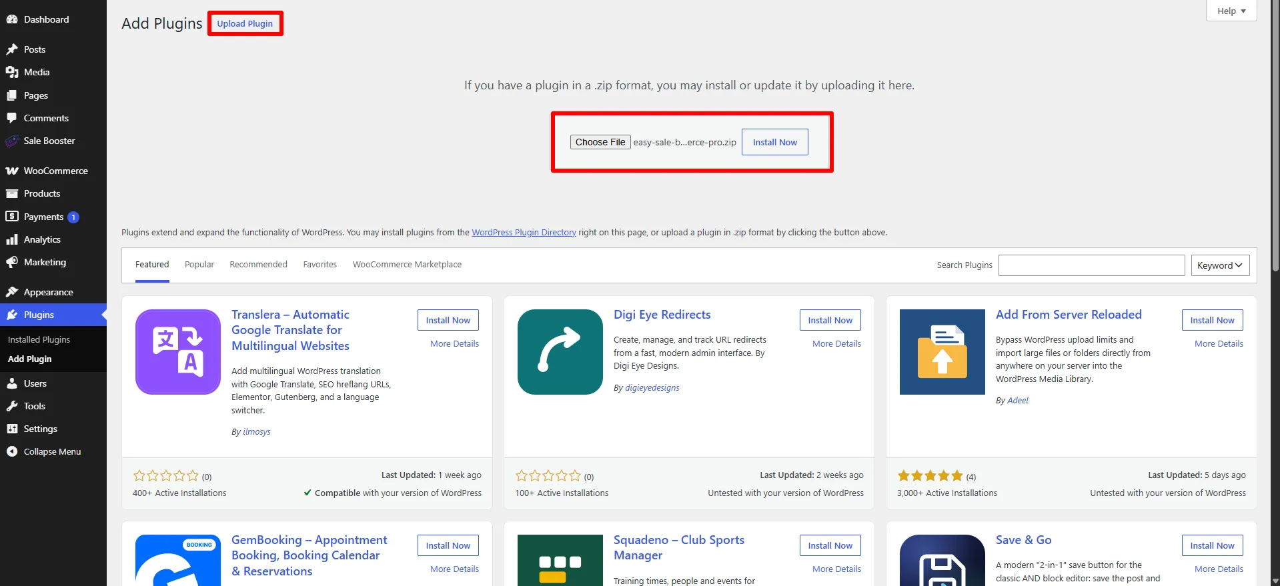Switch to the Popular tab
Image resolution: width=1280 pixels, height=586 pixels.
tap(199, 265)
